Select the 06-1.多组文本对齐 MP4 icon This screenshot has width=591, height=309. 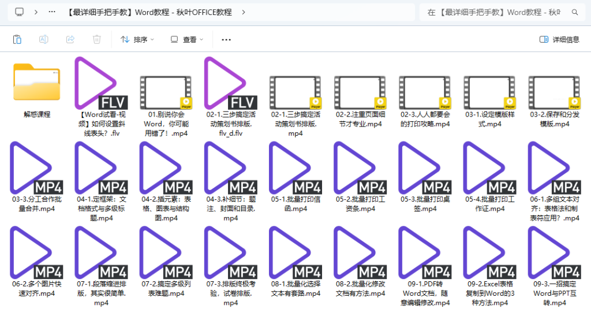click(555, 168)
